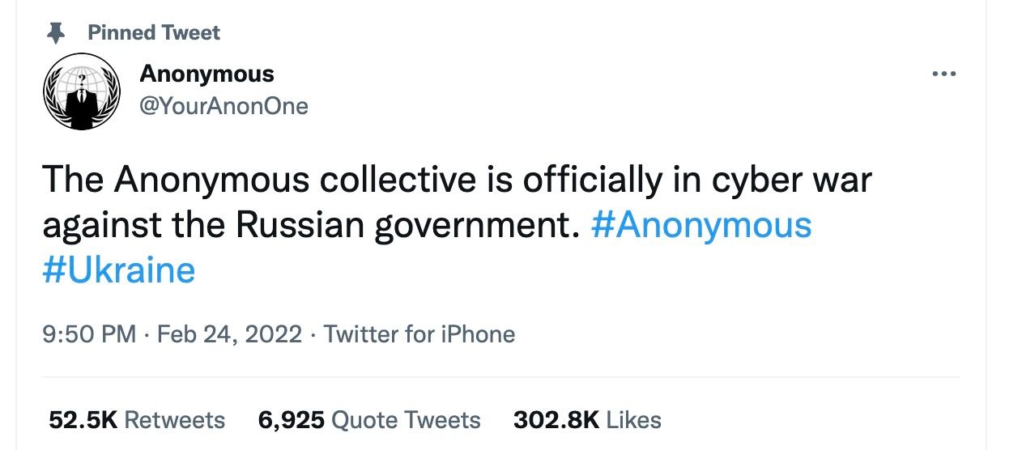Click the 9:50 PM timestamp
The width and height of the screenshot is (1022, 450).
tap(89, 334)
